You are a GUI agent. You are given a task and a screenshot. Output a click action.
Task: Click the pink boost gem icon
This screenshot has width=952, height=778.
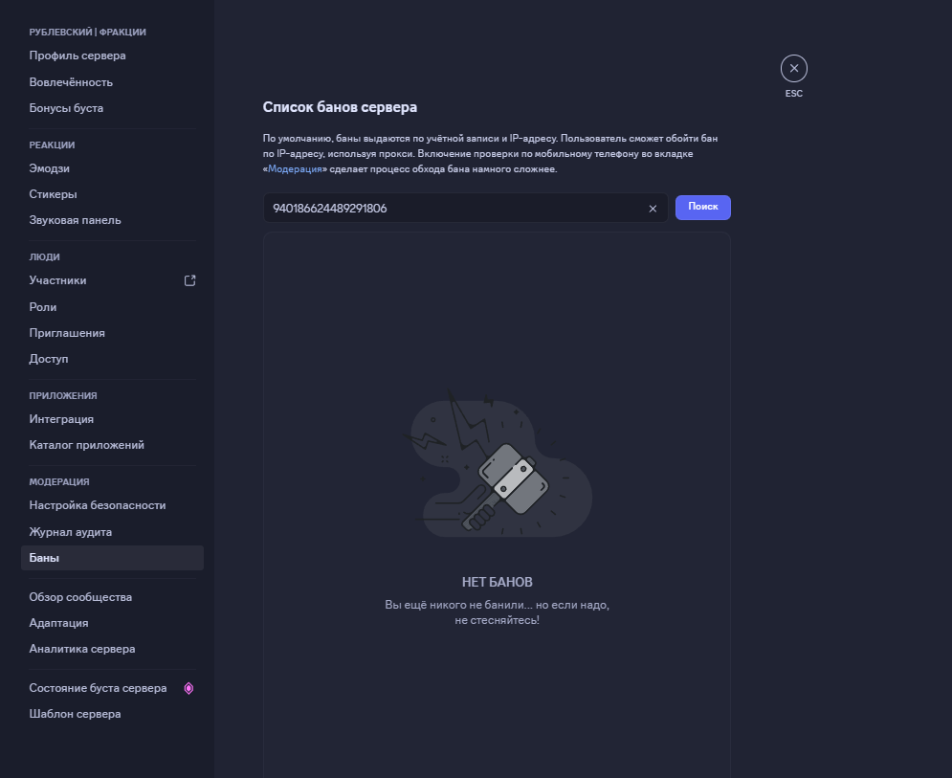(x=188, y=688)
